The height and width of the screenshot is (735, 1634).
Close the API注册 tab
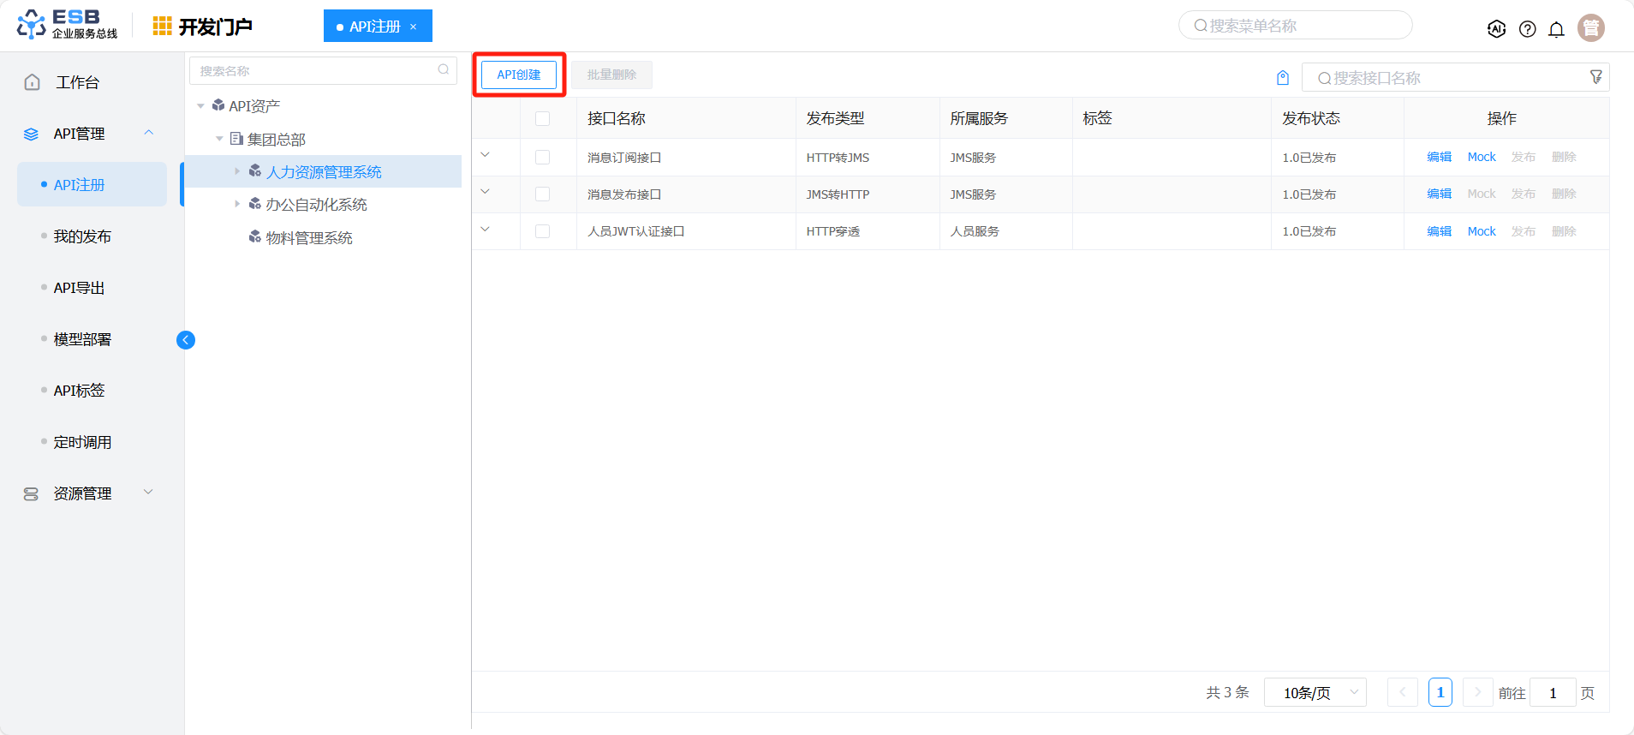click(x=413, y=27)
